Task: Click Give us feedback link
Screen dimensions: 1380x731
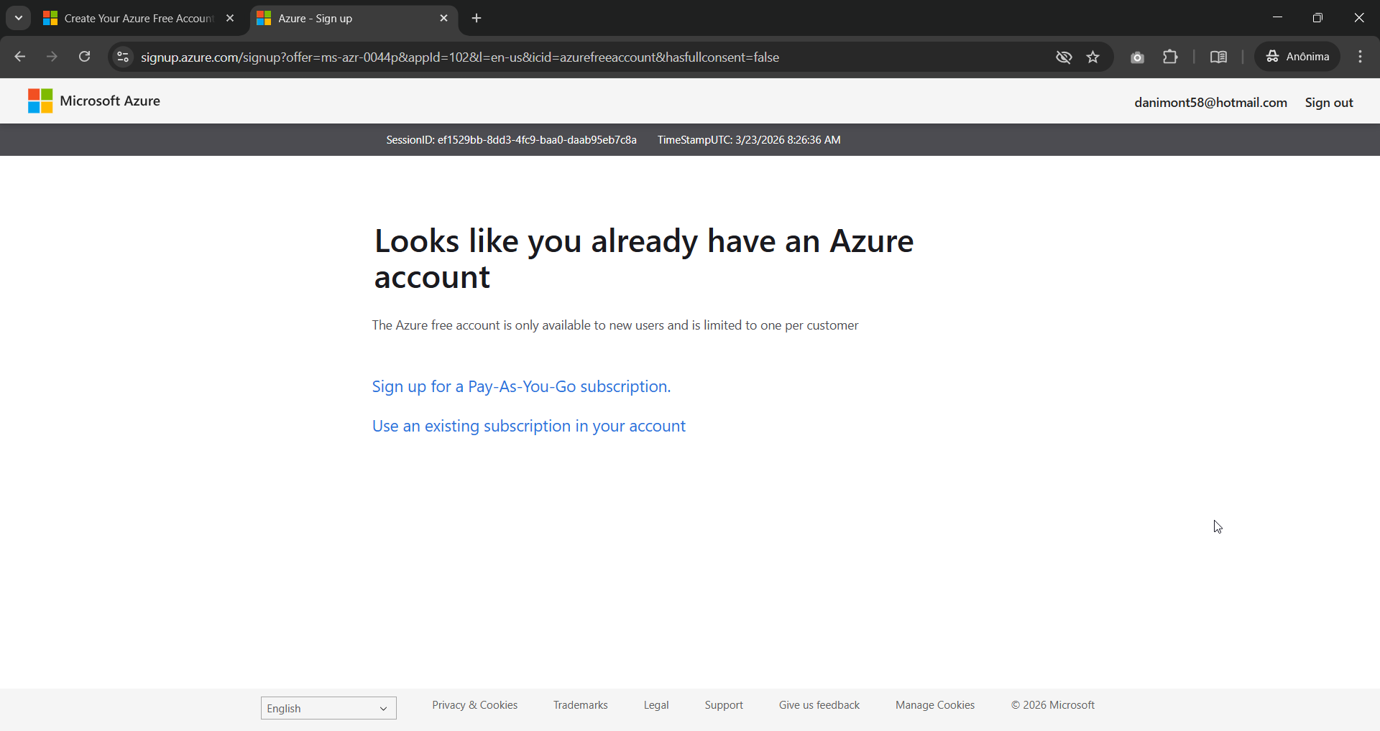Action: [819, 705]
